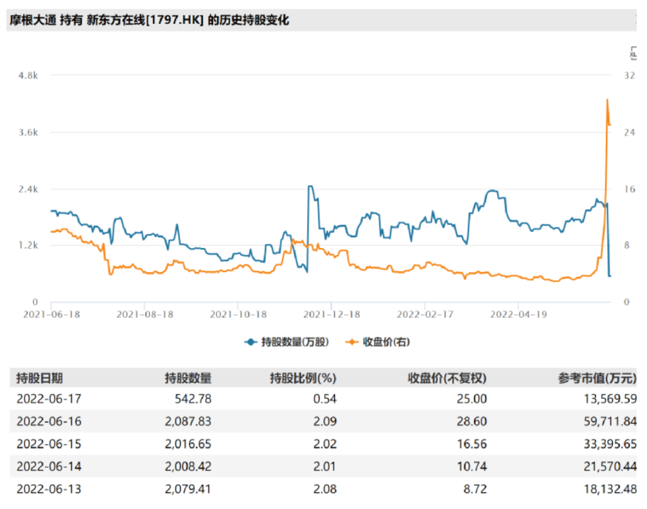Click the closing price 16.56
The image size is (647, 509).
tap(471, 444)
